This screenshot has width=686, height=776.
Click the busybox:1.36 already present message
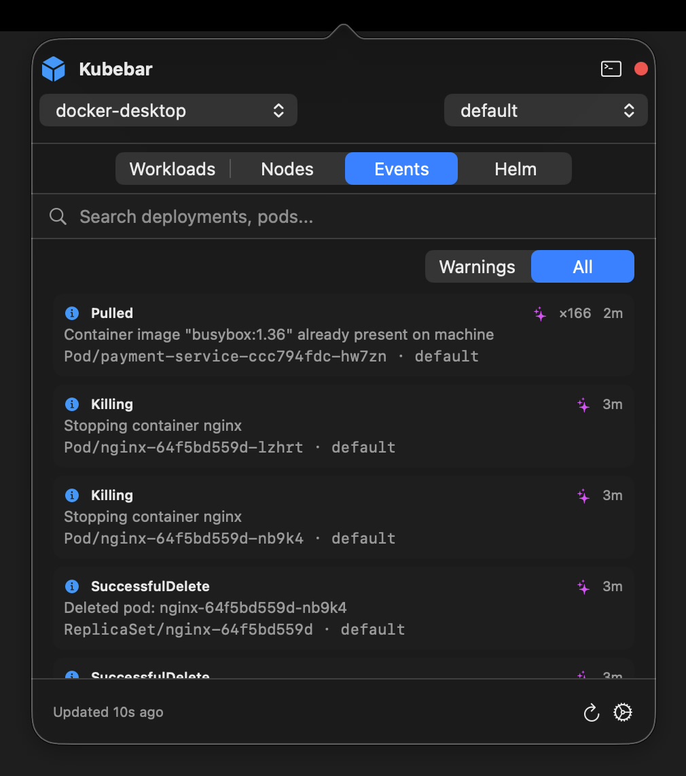tap(279, 334)
